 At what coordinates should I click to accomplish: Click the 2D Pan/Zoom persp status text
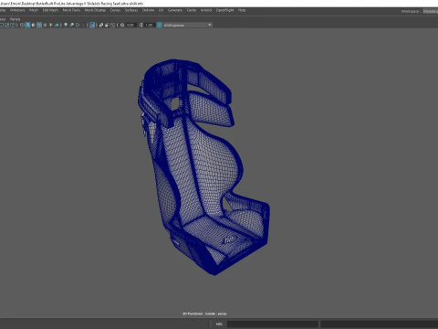point(204,313)
